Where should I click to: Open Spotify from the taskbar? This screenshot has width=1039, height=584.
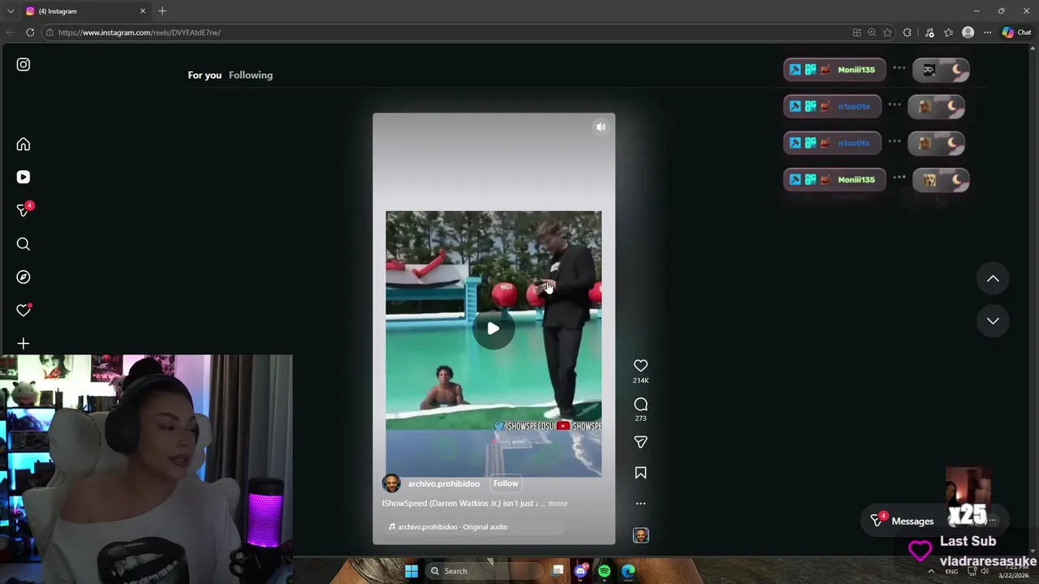click(x=604, y=571)
